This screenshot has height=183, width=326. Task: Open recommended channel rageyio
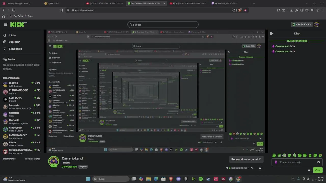[22, 84]
